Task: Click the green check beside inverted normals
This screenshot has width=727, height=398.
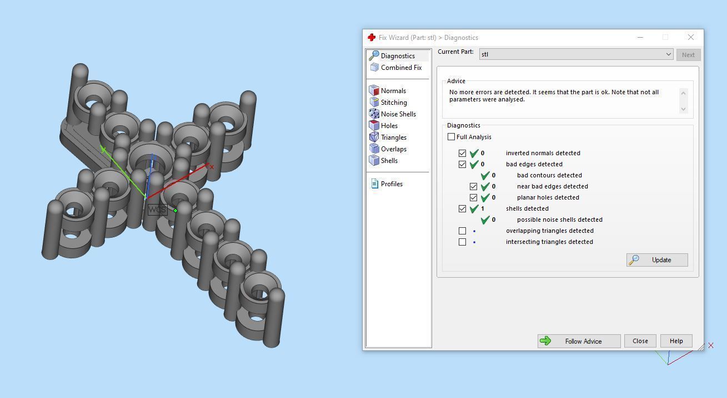Action: (474, 153)
